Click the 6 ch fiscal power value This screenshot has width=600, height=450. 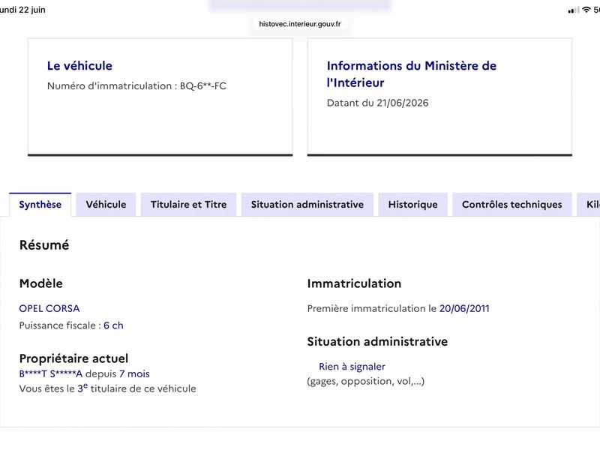[x=113, y=325]
